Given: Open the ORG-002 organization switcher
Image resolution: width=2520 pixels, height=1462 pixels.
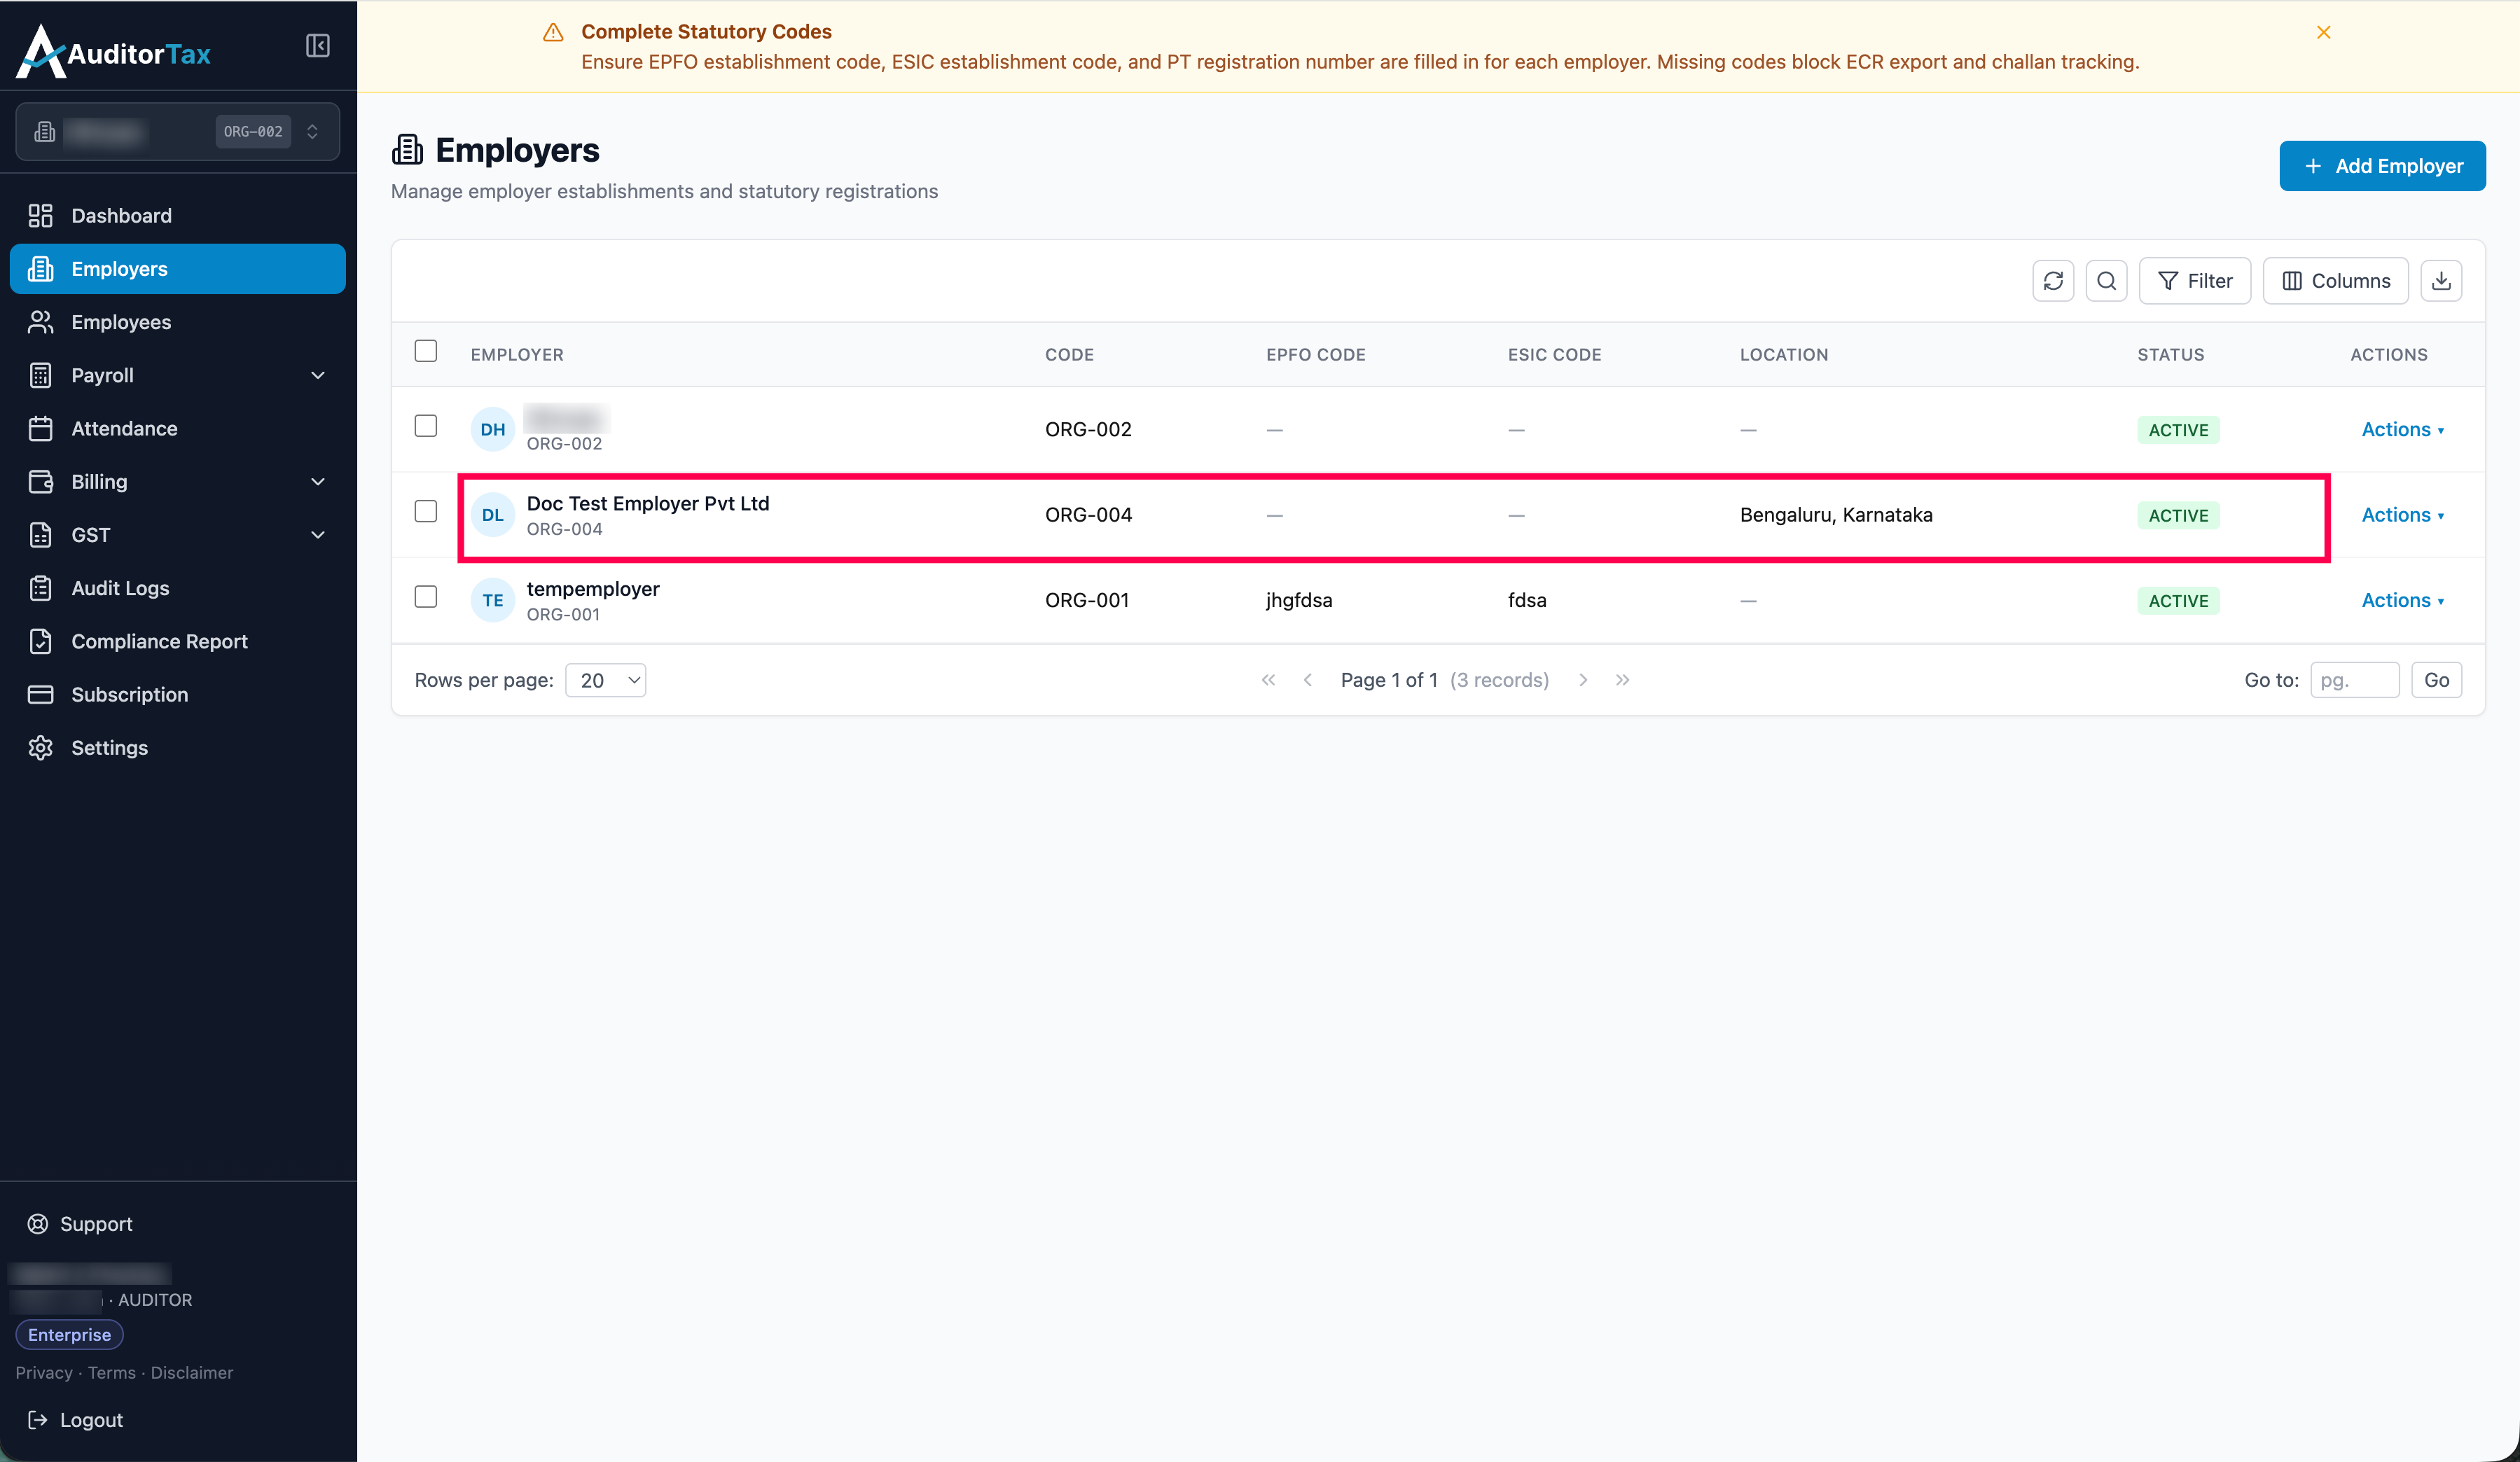Looking at the screenshot, I should 178,132.
